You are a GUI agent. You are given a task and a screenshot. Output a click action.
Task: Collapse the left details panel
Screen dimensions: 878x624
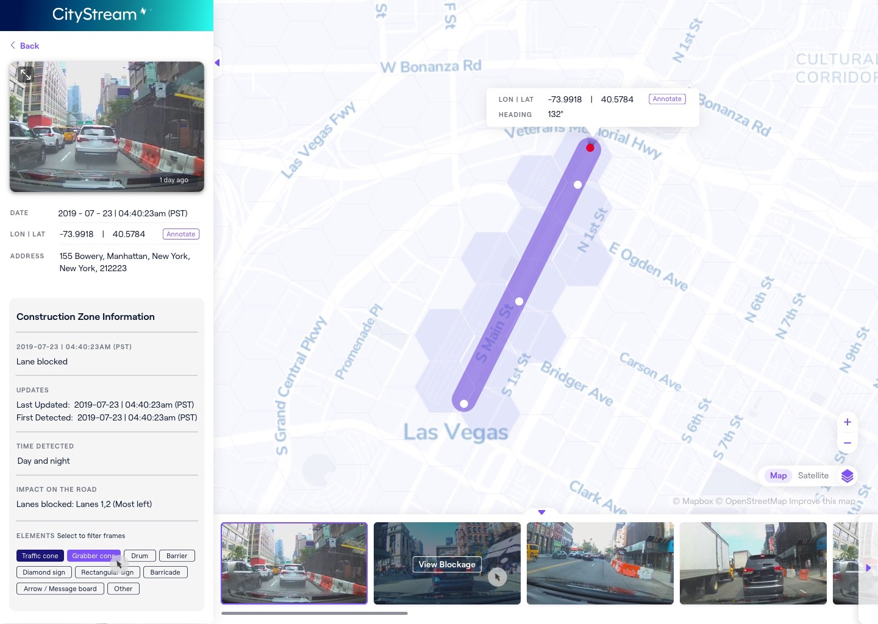(217, 63)
